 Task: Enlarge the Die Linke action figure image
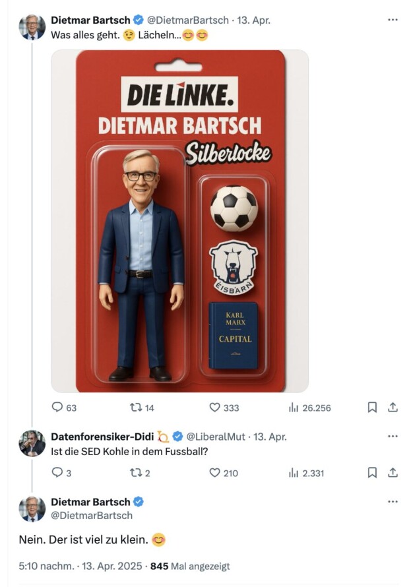(179, 221)
